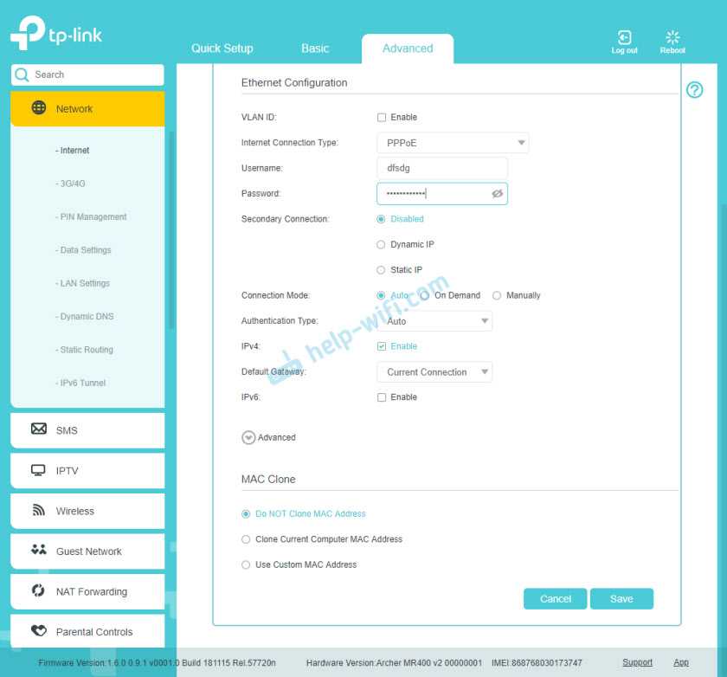This screenshot has width=727, height=677.
Task: Enable the VLAN ID checkbox
Action: point(382,118)
